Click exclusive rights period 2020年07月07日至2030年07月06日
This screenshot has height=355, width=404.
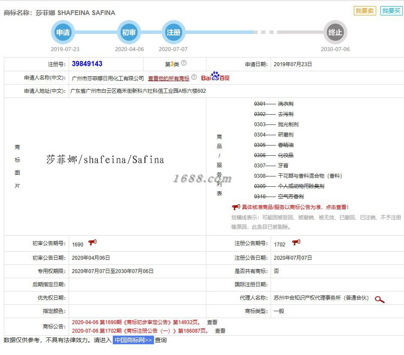(113, 271)
